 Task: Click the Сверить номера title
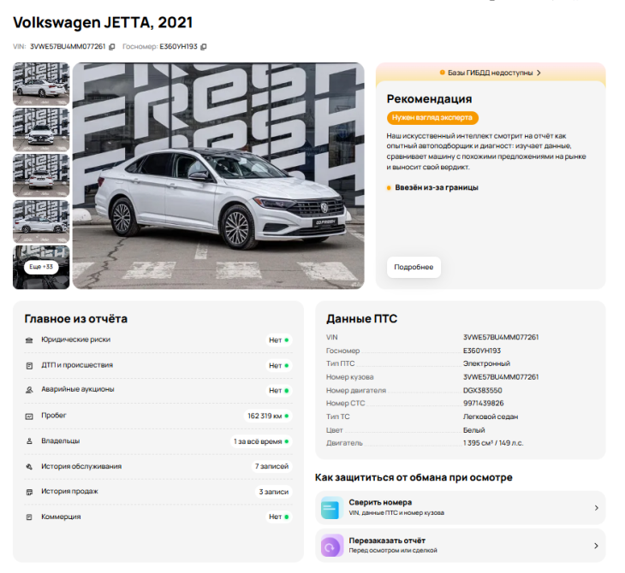380,503
